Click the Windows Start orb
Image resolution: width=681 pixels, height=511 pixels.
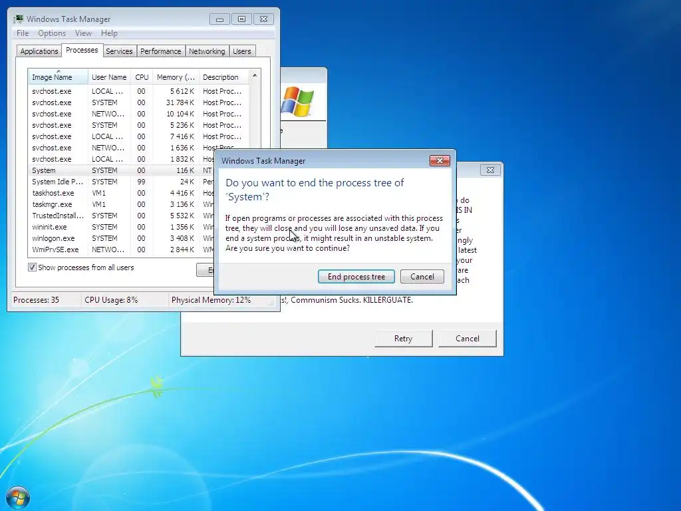(18, 498)
